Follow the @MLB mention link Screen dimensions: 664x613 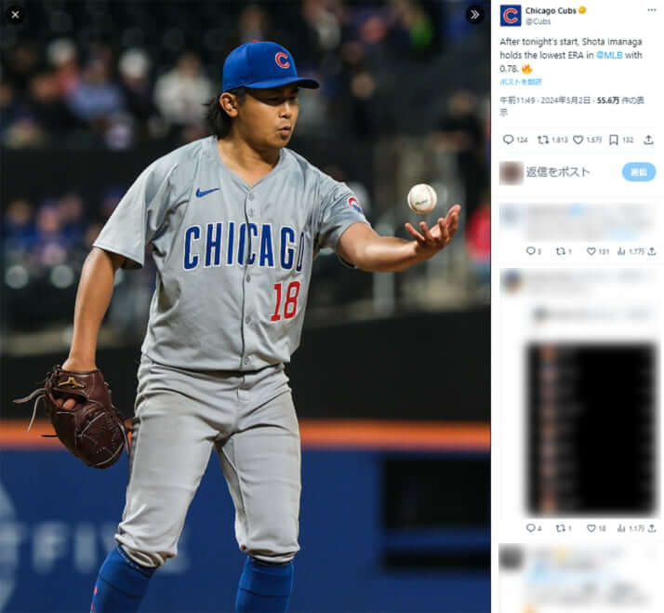pos(609,55)
